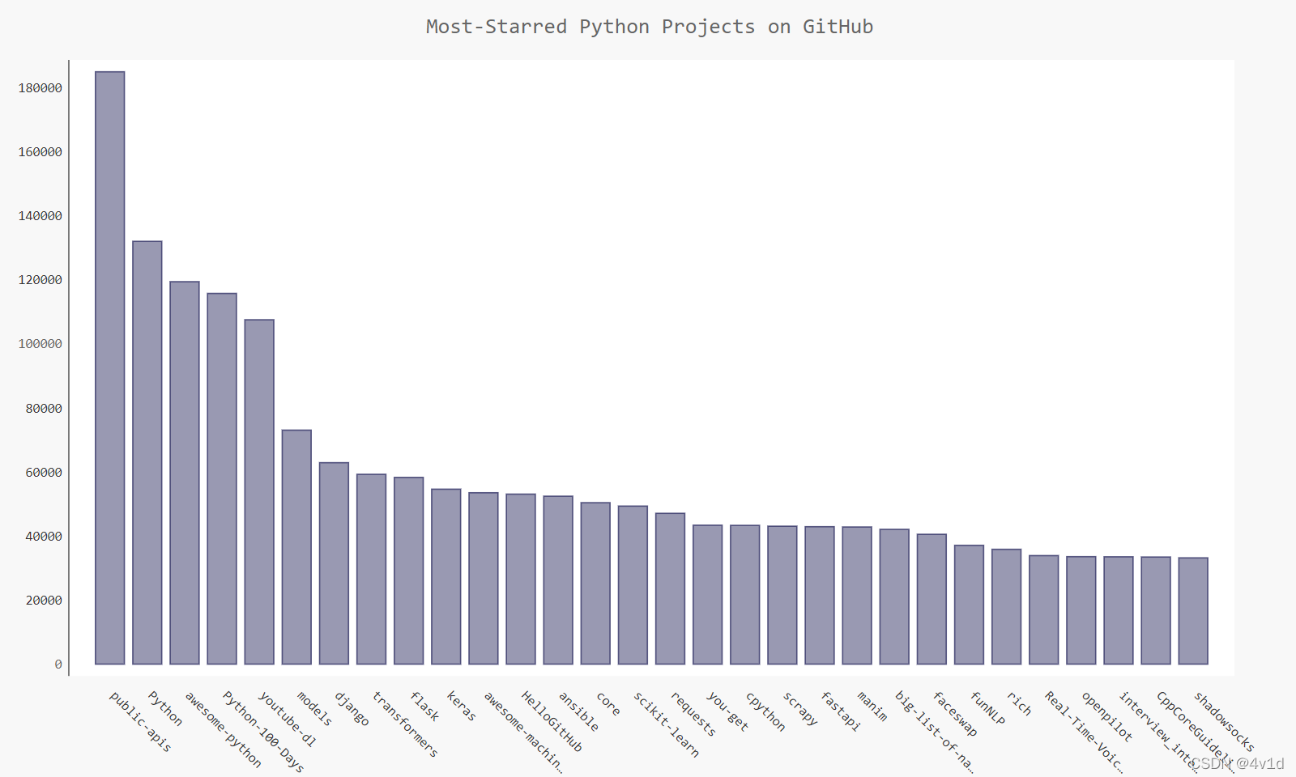Click the public-apis bar in the chart
Image resolution: width=1296 pixels, height=777 pixels.
point(110,368)
